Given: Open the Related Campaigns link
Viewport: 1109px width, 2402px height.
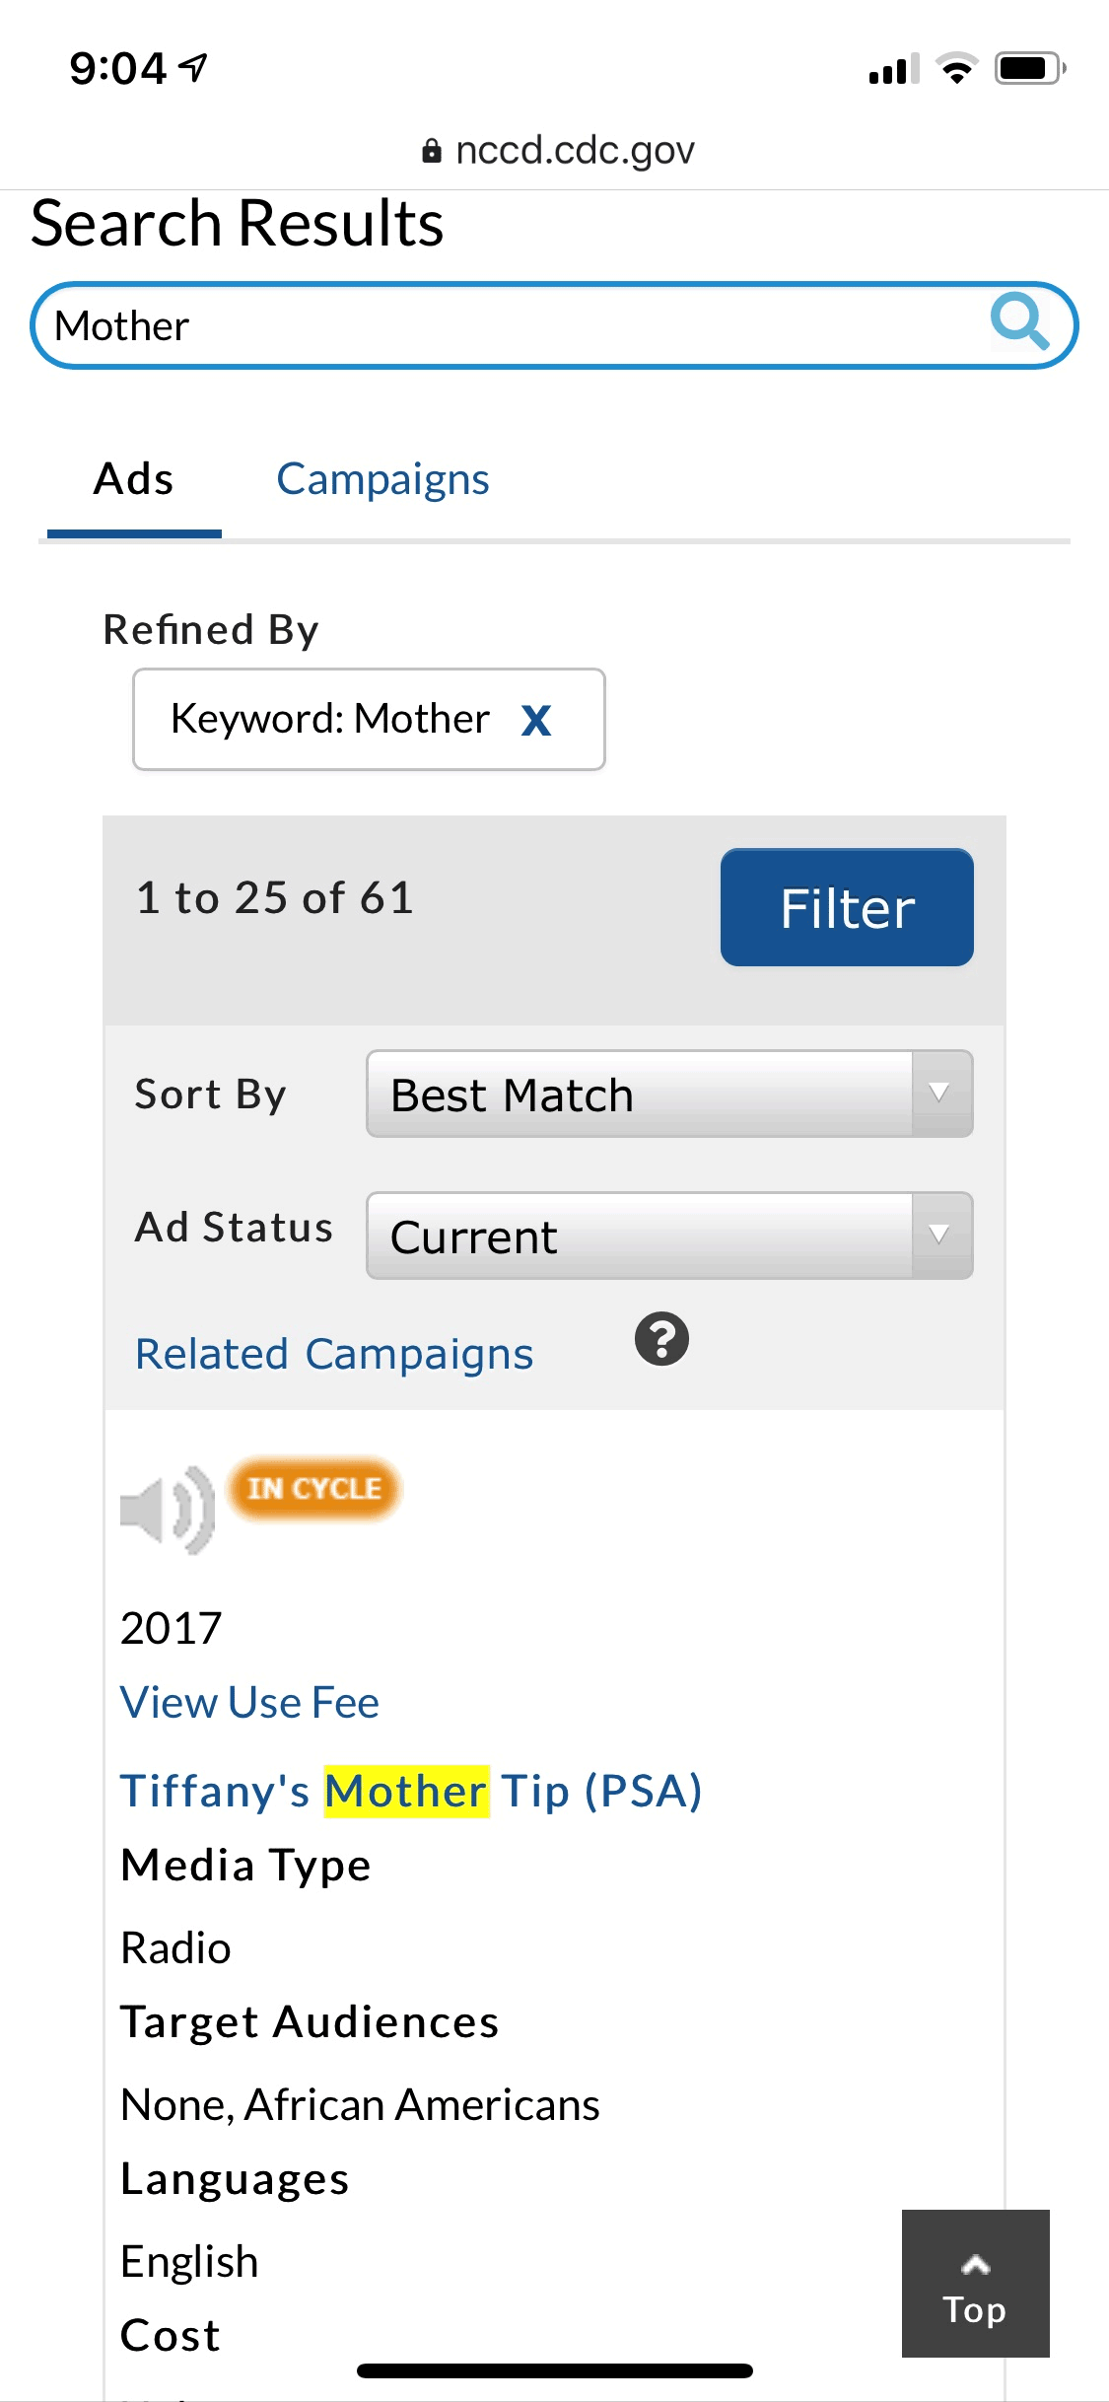Looking at the screenshot, I should (334, 1354).
